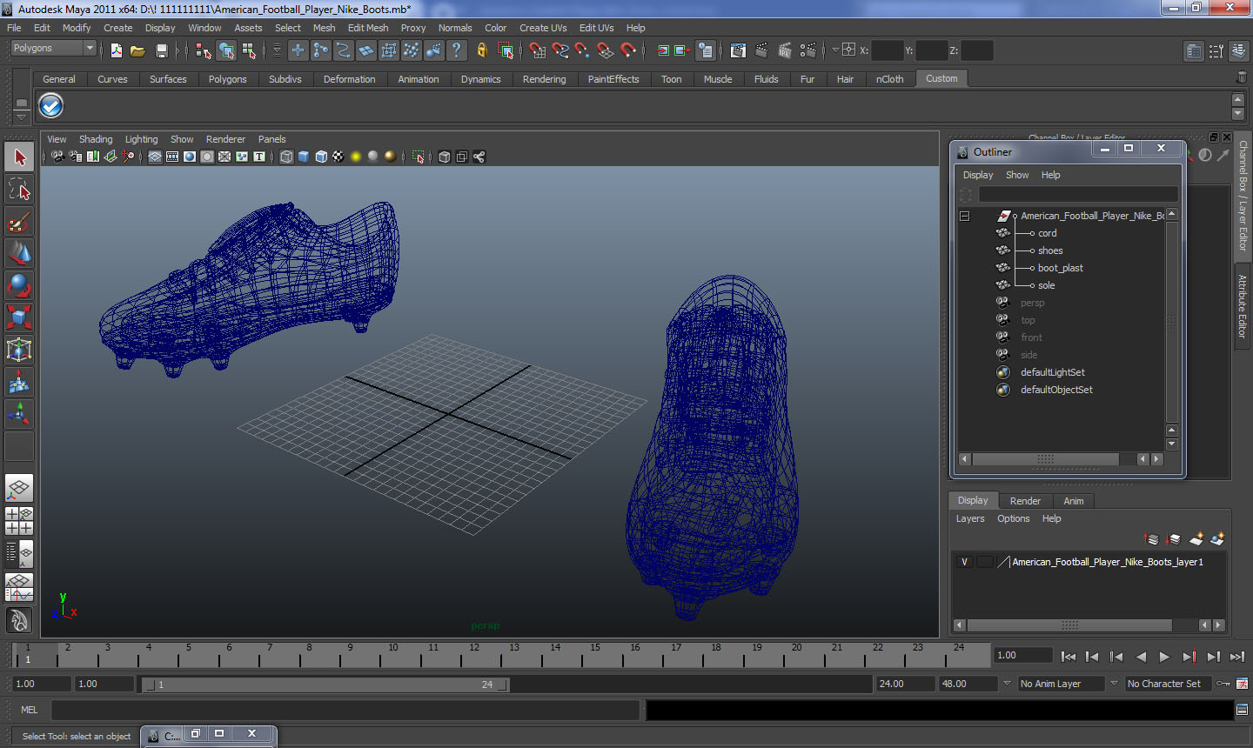The height and width of the screenshot is (748, 1253).
Task: Save the current scene
Action: [x=161, y=50]
